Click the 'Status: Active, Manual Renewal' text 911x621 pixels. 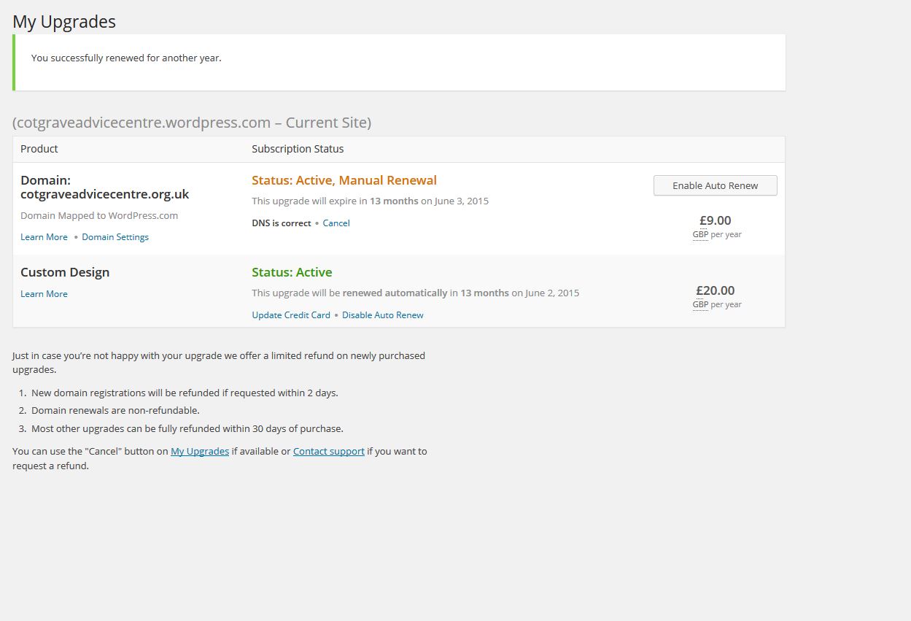pyautogui.click(x=344, y=180)
